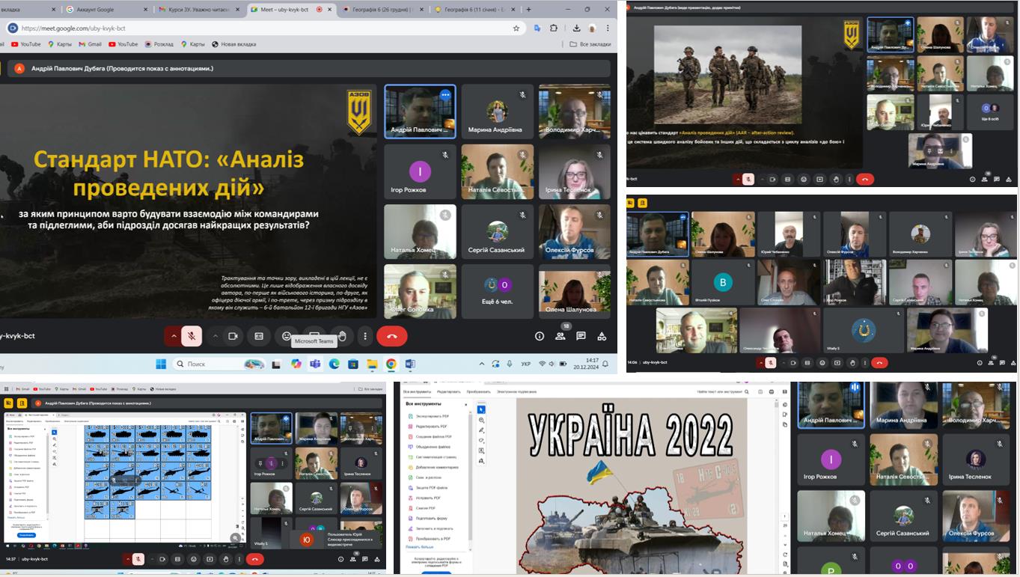Raise hand in NATO slide Meet window
This screenshot has height=577, width=1020.
(342, 336)
